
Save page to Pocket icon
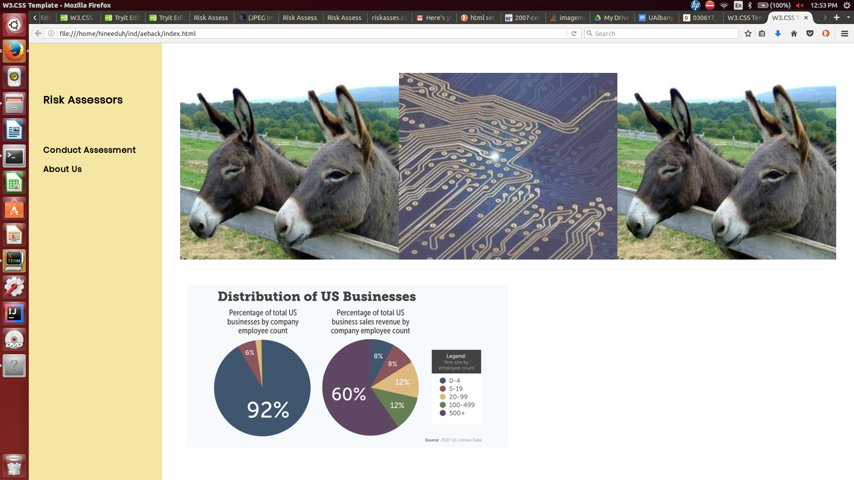coord(810,33)
